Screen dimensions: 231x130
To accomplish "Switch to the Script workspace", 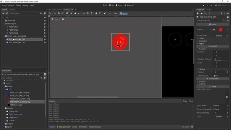I will click(x=119, y=5).
